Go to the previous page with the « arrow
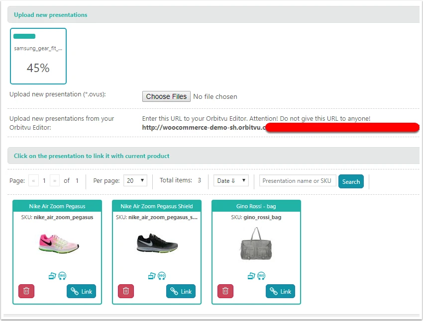 click(33, 181)
